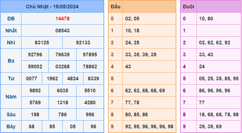Select Đuôi values 39, 39, 69
242x133 pixels.
coord(210,127)
